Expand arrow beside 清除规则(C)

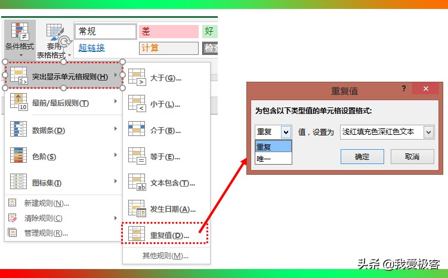pos(115,218)
